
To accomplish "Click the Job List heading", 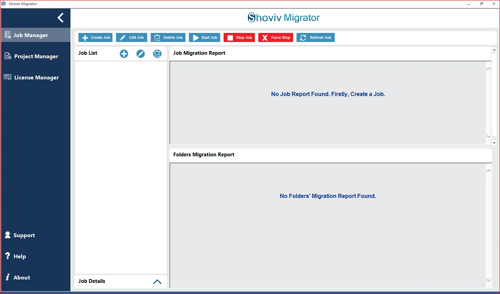I will coord(88,53).
